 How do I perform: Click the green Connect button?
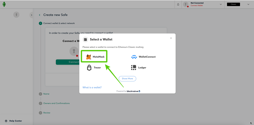(x=68, y=62)
